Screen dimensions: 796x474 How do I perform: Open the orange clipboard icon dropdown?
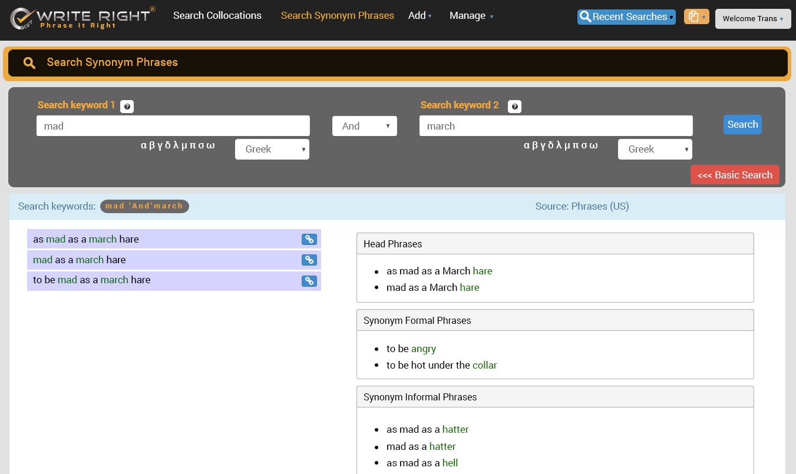click(x=696, y=17)
